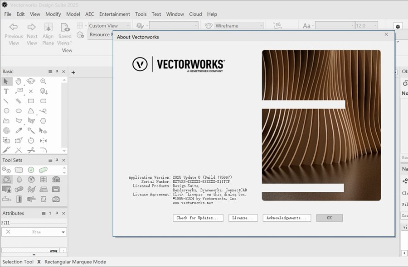Select the Split knife tool
Screen dimensions: 408x267
pos(6,150)
